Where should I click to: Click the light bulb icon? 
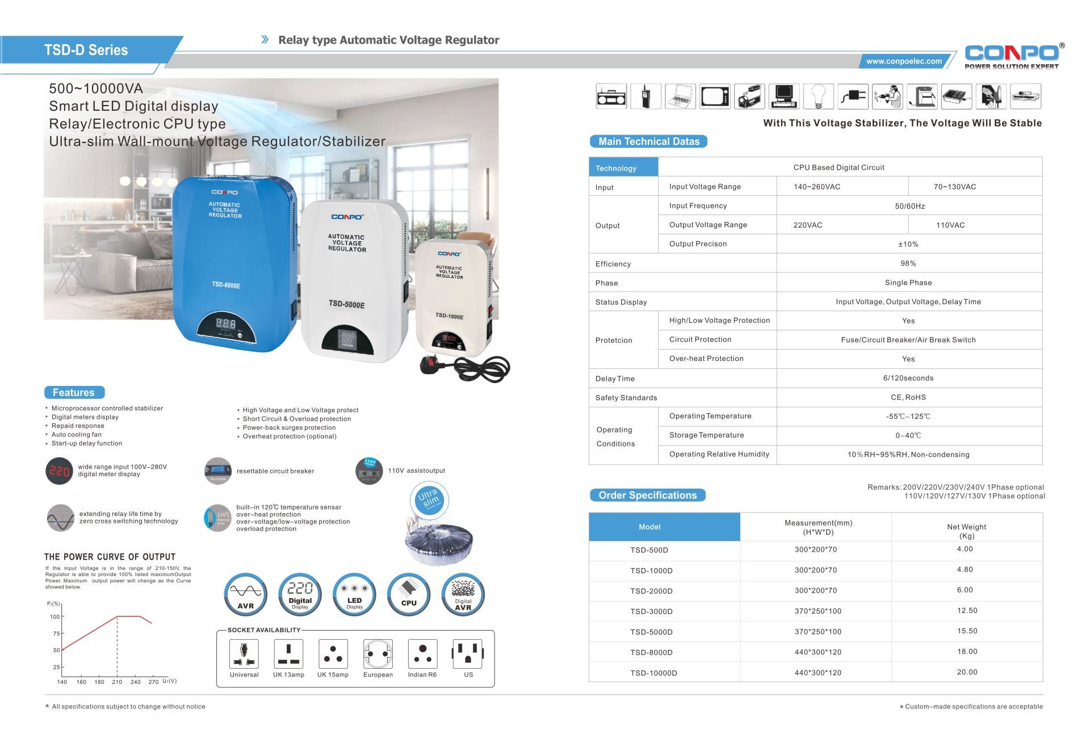click(819, 96)
